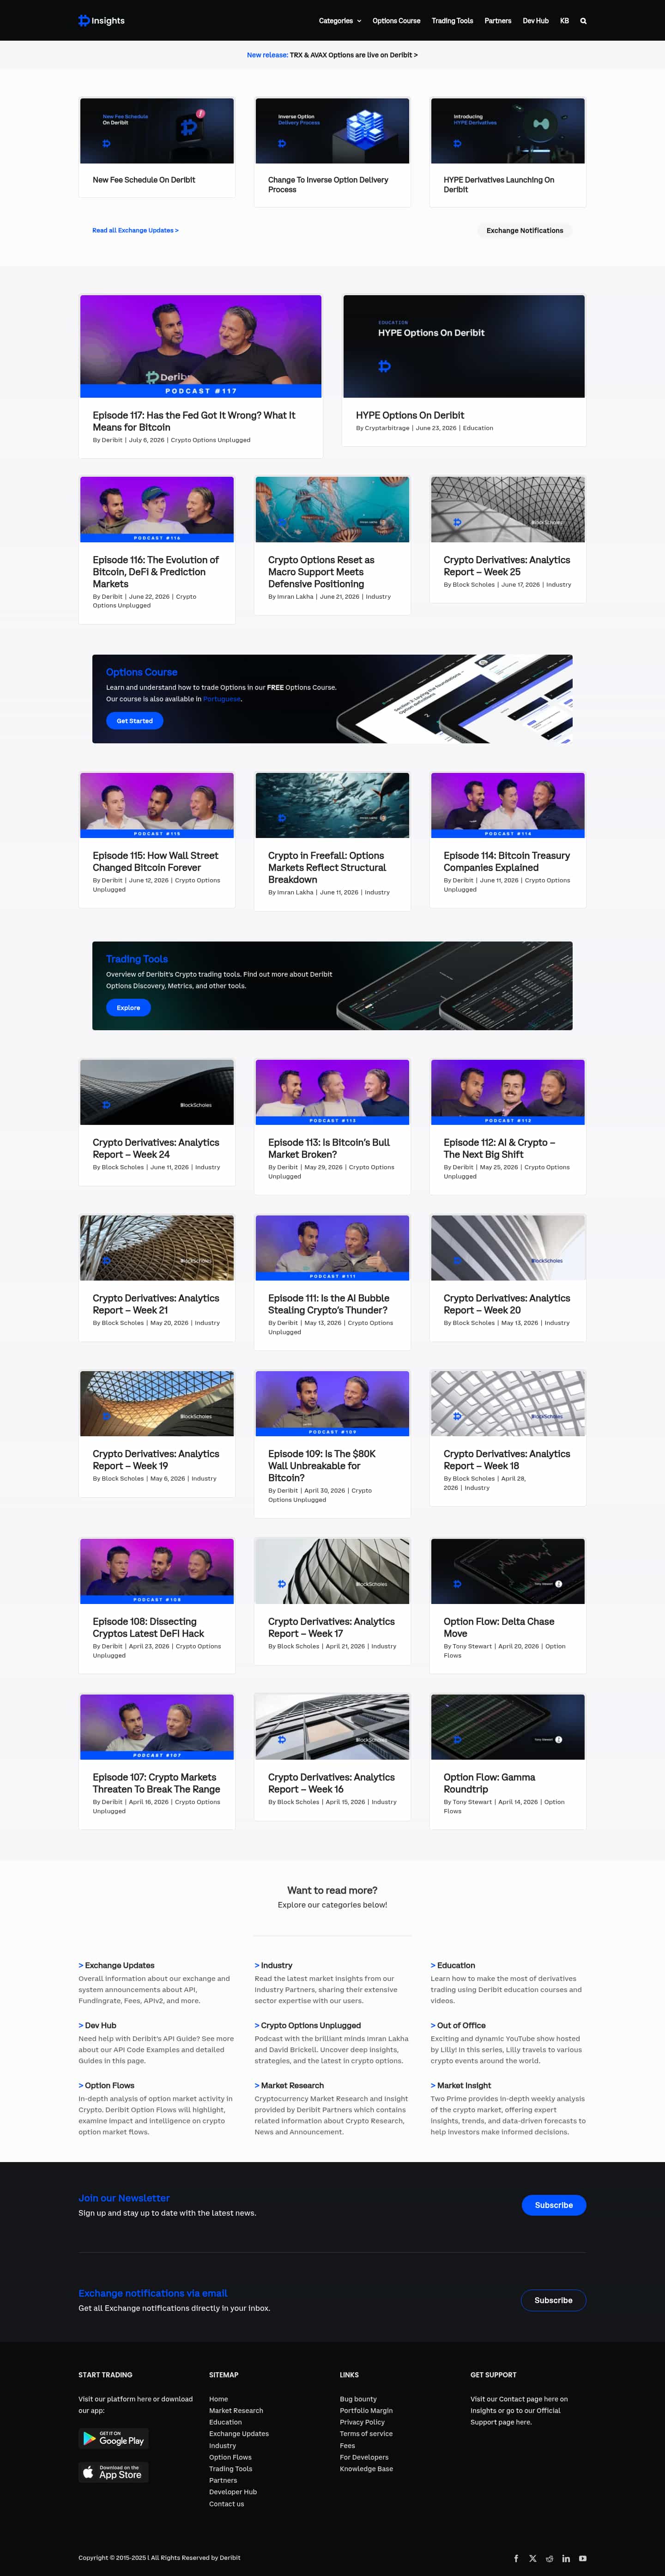Open Episode 116: The Evolution of Bitcoin article

[x=157, y=572]
